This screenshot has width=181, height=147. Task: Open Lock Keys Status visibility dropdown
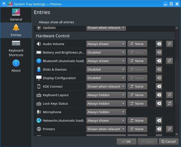(x=106, y=103)
